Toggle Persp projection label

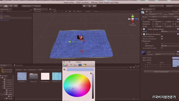point(132,25)
